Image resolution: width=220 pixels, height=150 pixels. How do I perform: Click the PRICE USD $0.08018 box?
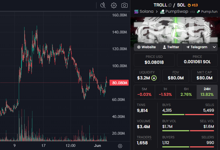(x=154, y=60)
